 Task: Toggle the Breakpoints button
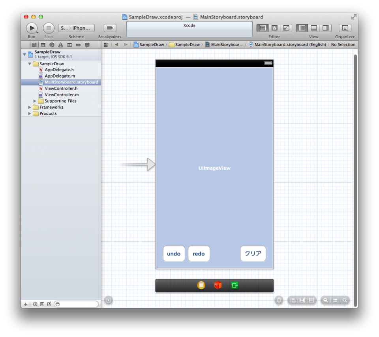point(110,28)
